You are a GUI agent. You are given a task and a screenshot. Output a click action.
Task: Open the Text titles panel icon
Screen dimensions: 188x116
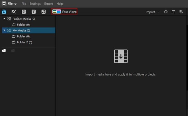(33, 12)
